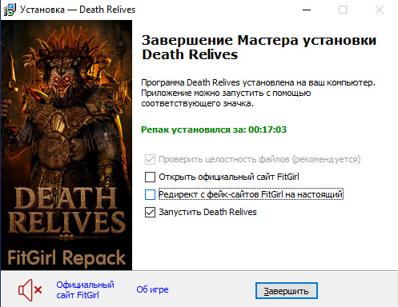Click the installer icon in title bar
This screenshot has height=307, width=398.
10,10
